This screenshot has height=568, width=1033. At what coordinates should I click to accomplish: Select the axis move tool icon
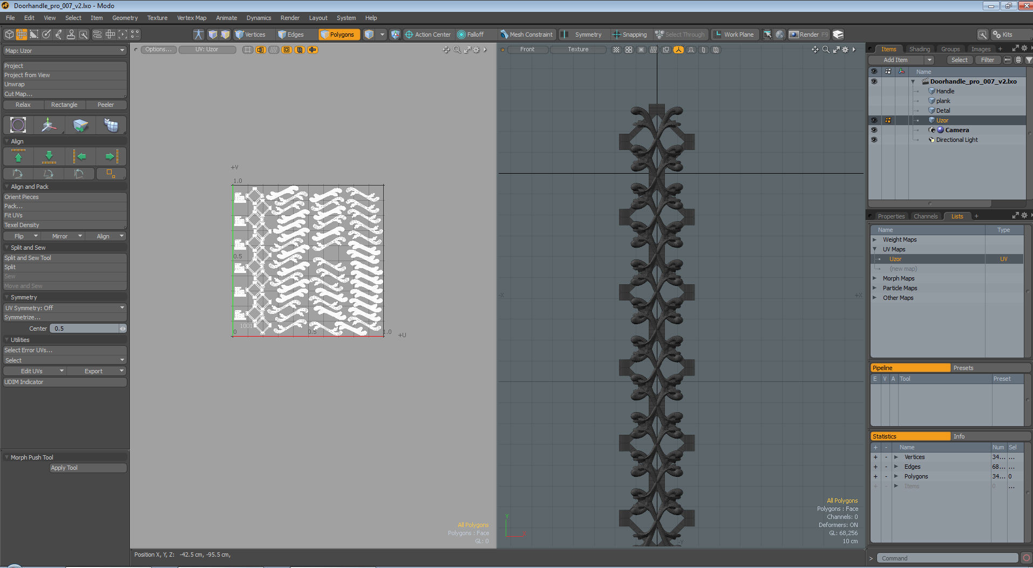pos(49,125)
